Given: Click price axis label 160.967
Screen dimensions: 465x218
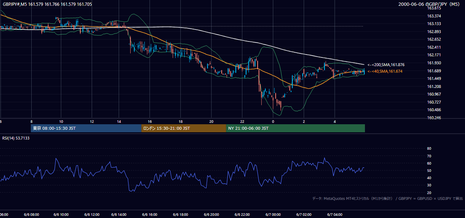Looking at the screenshot, I should click(x=434, y=94).
